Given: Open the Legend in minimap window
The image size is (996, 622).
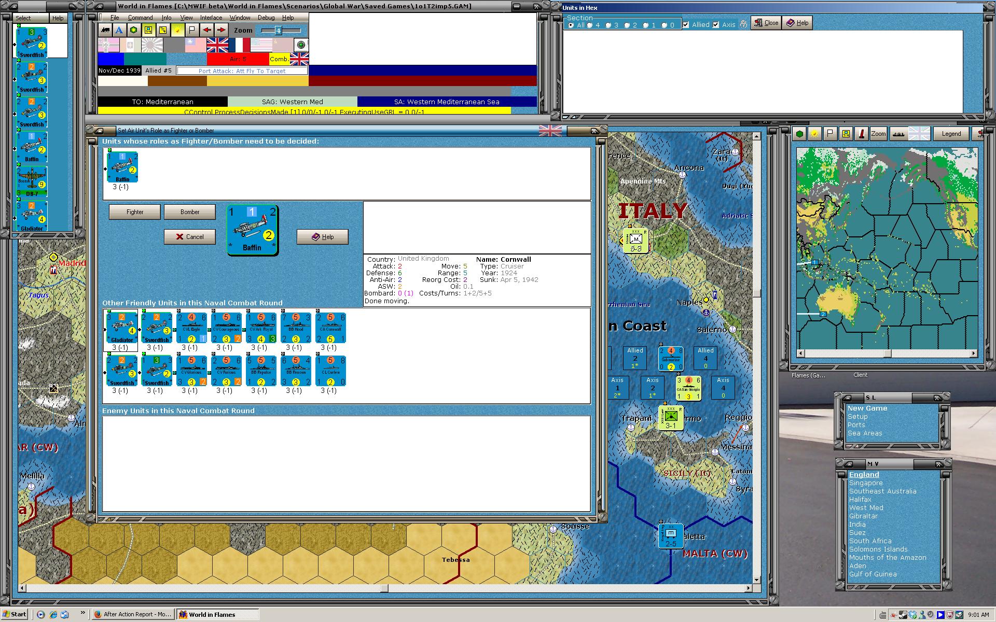Looking at the screenshot, I should click(951, 134).
